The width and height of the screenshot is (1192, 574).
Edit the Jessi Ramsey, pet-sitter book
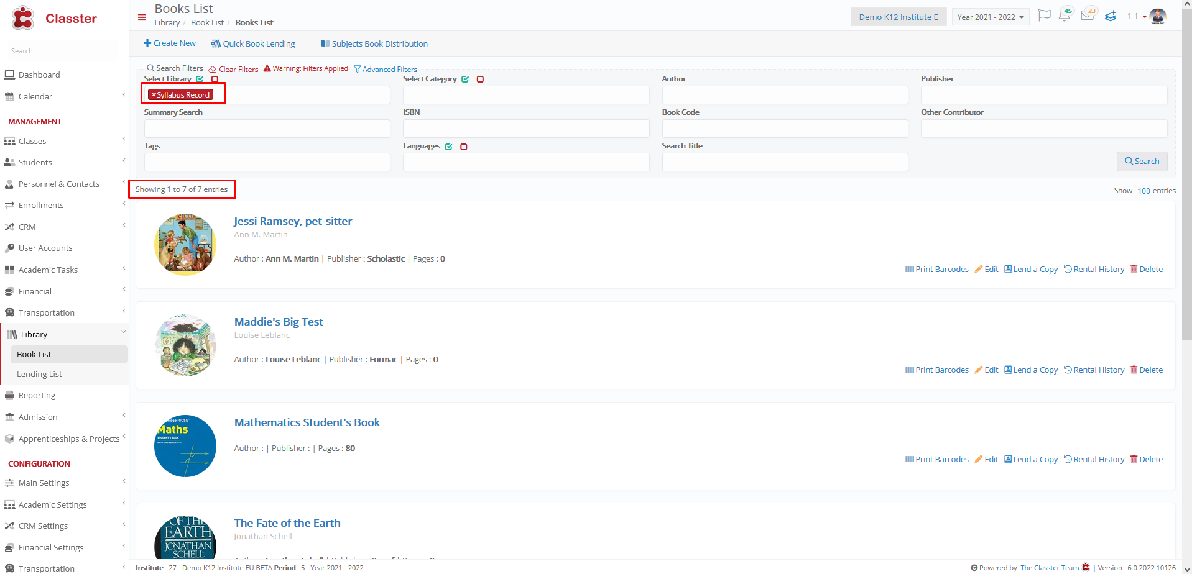click(x=986, y=270)
